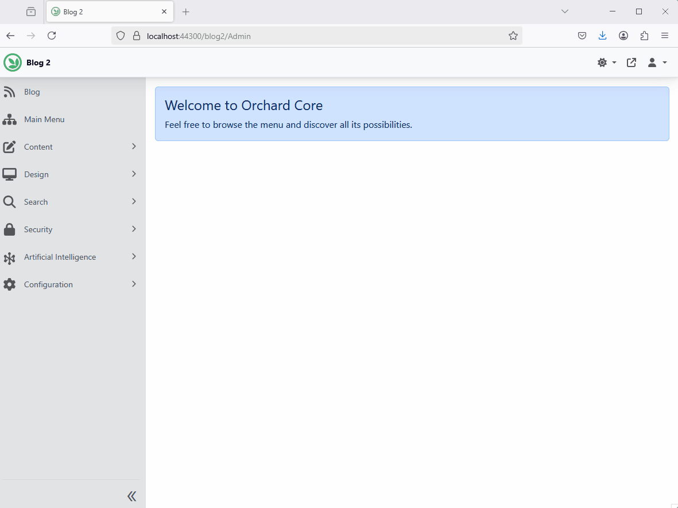The image size is (678, 508).
Task: Open the site in a new window icon
Action: point(631,62)
